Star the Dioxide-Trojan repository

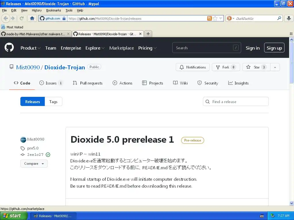tap(256, 67)
